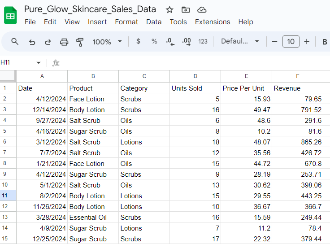The width and height of the screenshot is (330, 244).
Task: Check the cloud document status icon
Action: (x=202, y=10)
